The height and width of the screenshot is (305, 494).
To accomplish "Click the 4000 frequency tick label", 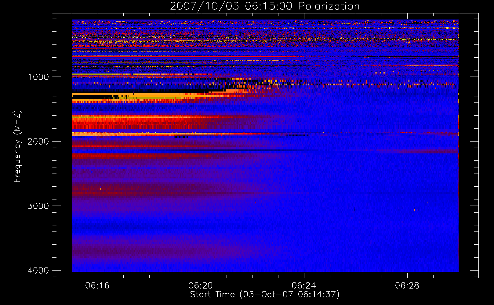I will [x=38, y=271].
